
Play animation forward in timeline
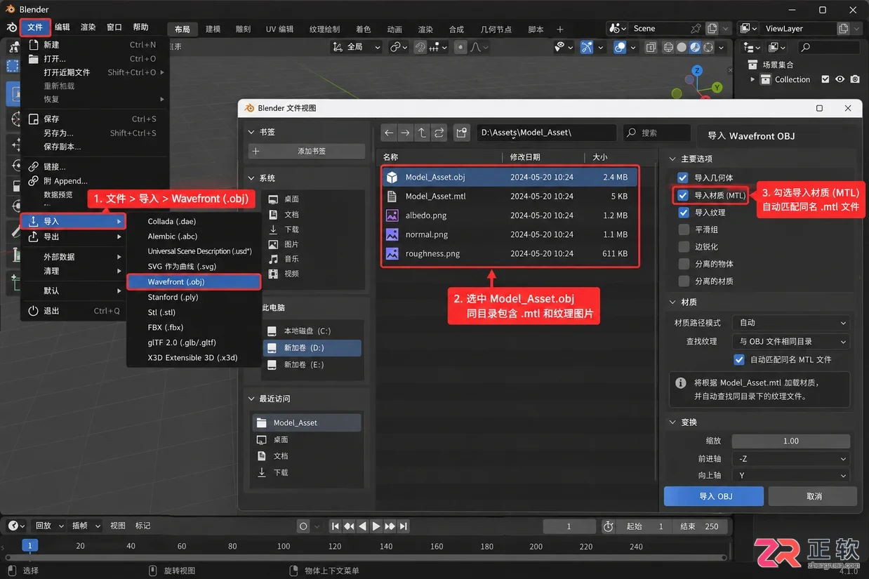[376, 526]
